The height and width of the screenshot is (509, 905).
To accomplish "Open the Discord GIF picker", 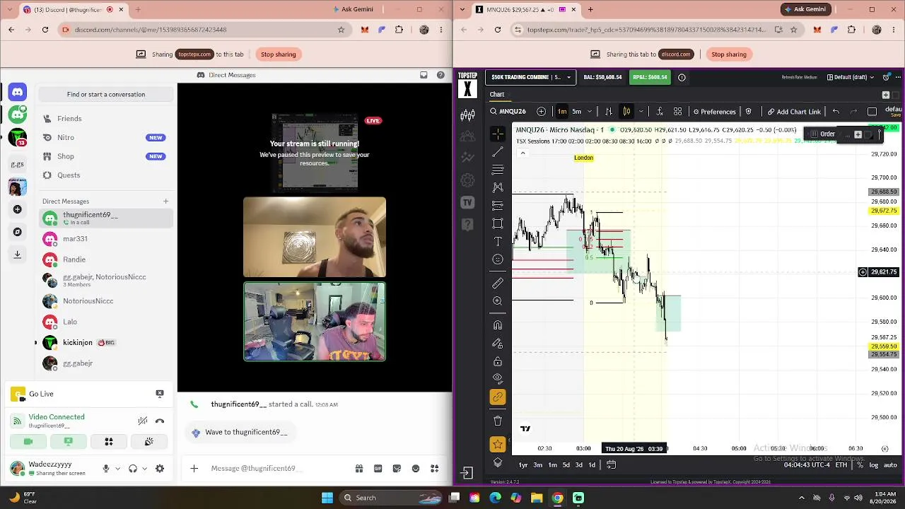I will (378, 468).
